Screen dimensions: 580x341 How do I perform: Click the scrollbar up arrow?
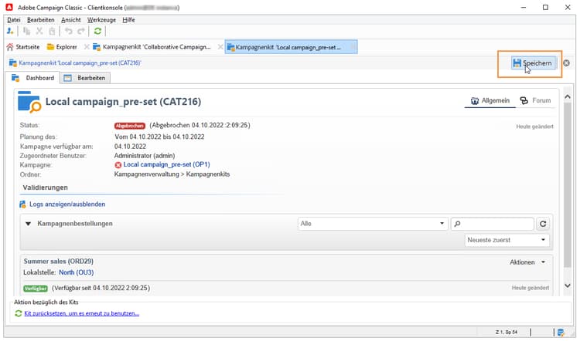pyautogui.click(x=568, y=96)
